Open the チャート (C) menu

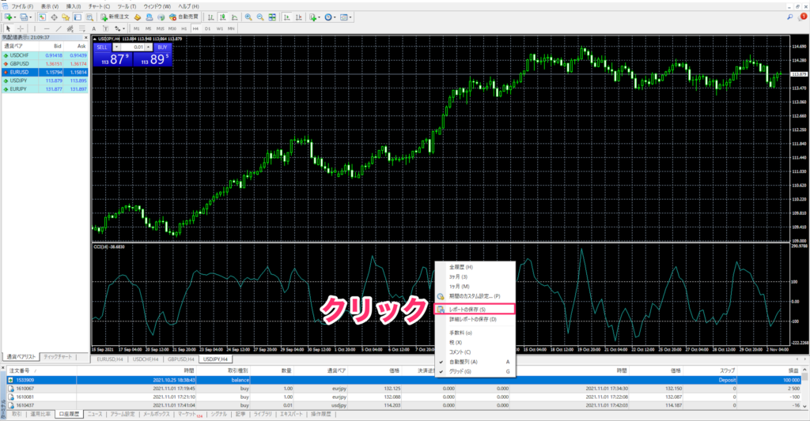(x=99, y=6)
